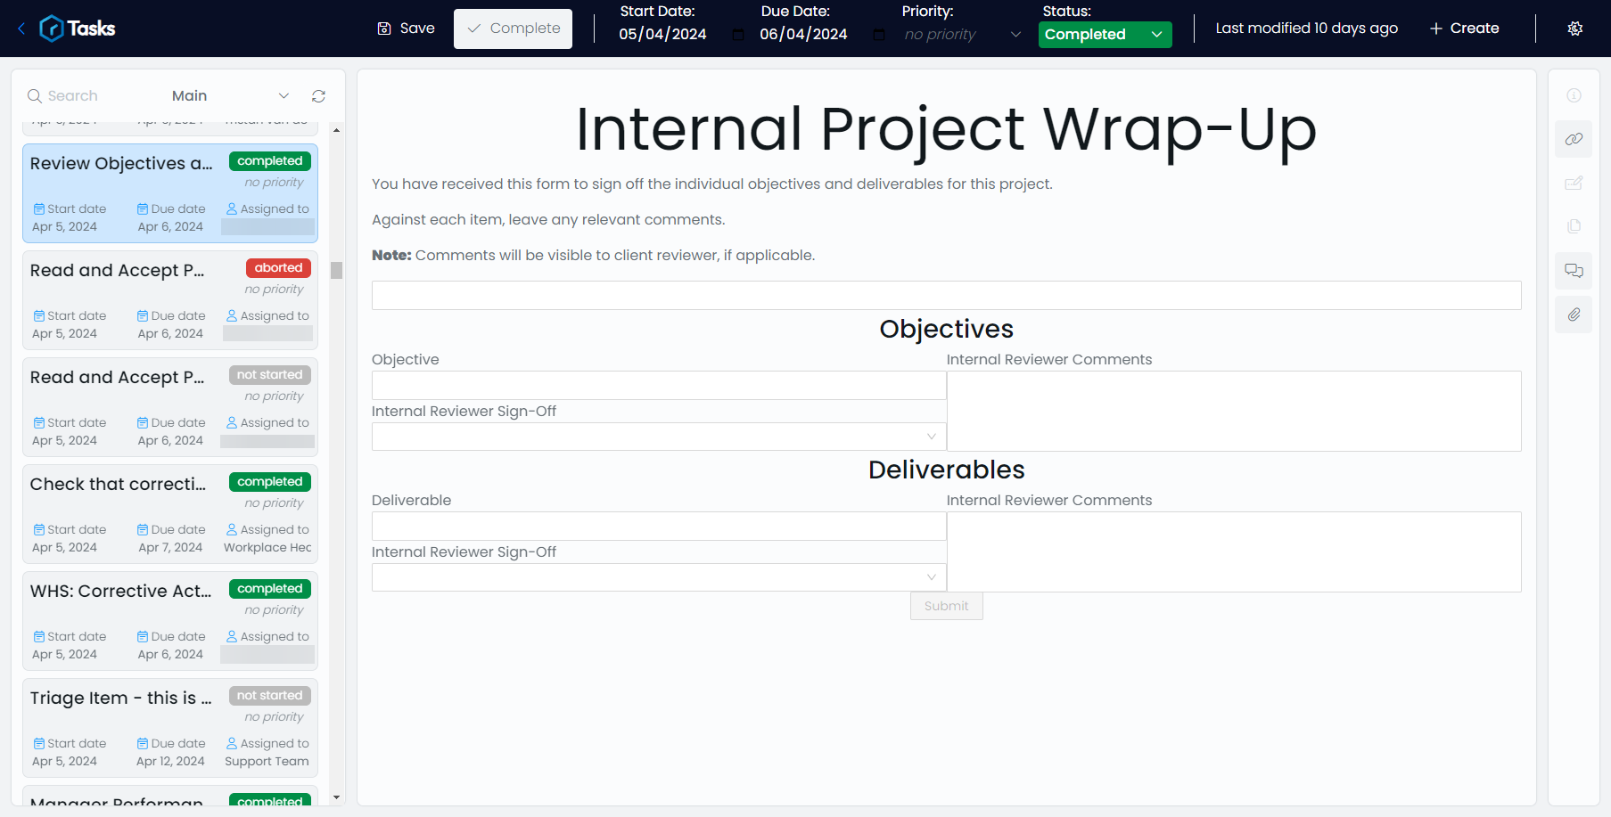Open the Start Date calendar picker icon
The width and height of the screenshot is (1611, 817).
pos(738,35)
